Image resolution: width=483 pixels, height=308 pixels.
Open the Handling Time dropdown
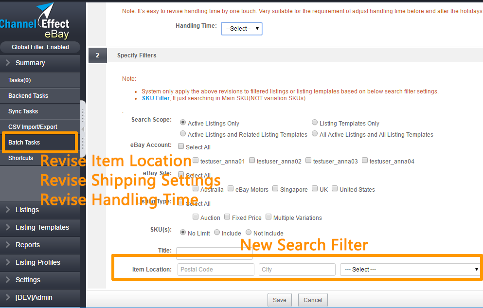(241, 29)
